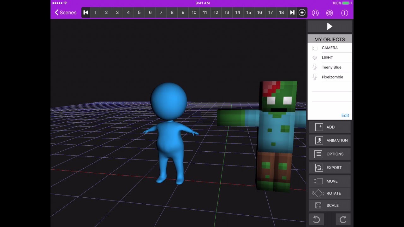This screenshot has height=227, width=404.
Task: Select frame 18 in timeline
Action: (282, 12)
